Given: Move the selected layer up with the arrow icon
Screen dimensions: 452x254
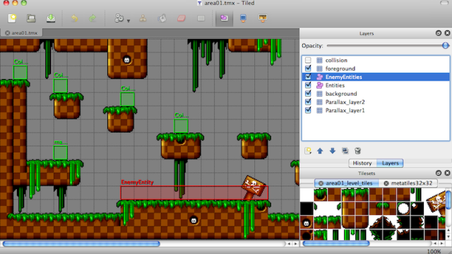Looking at the screenshot, I should click(320, 151).
